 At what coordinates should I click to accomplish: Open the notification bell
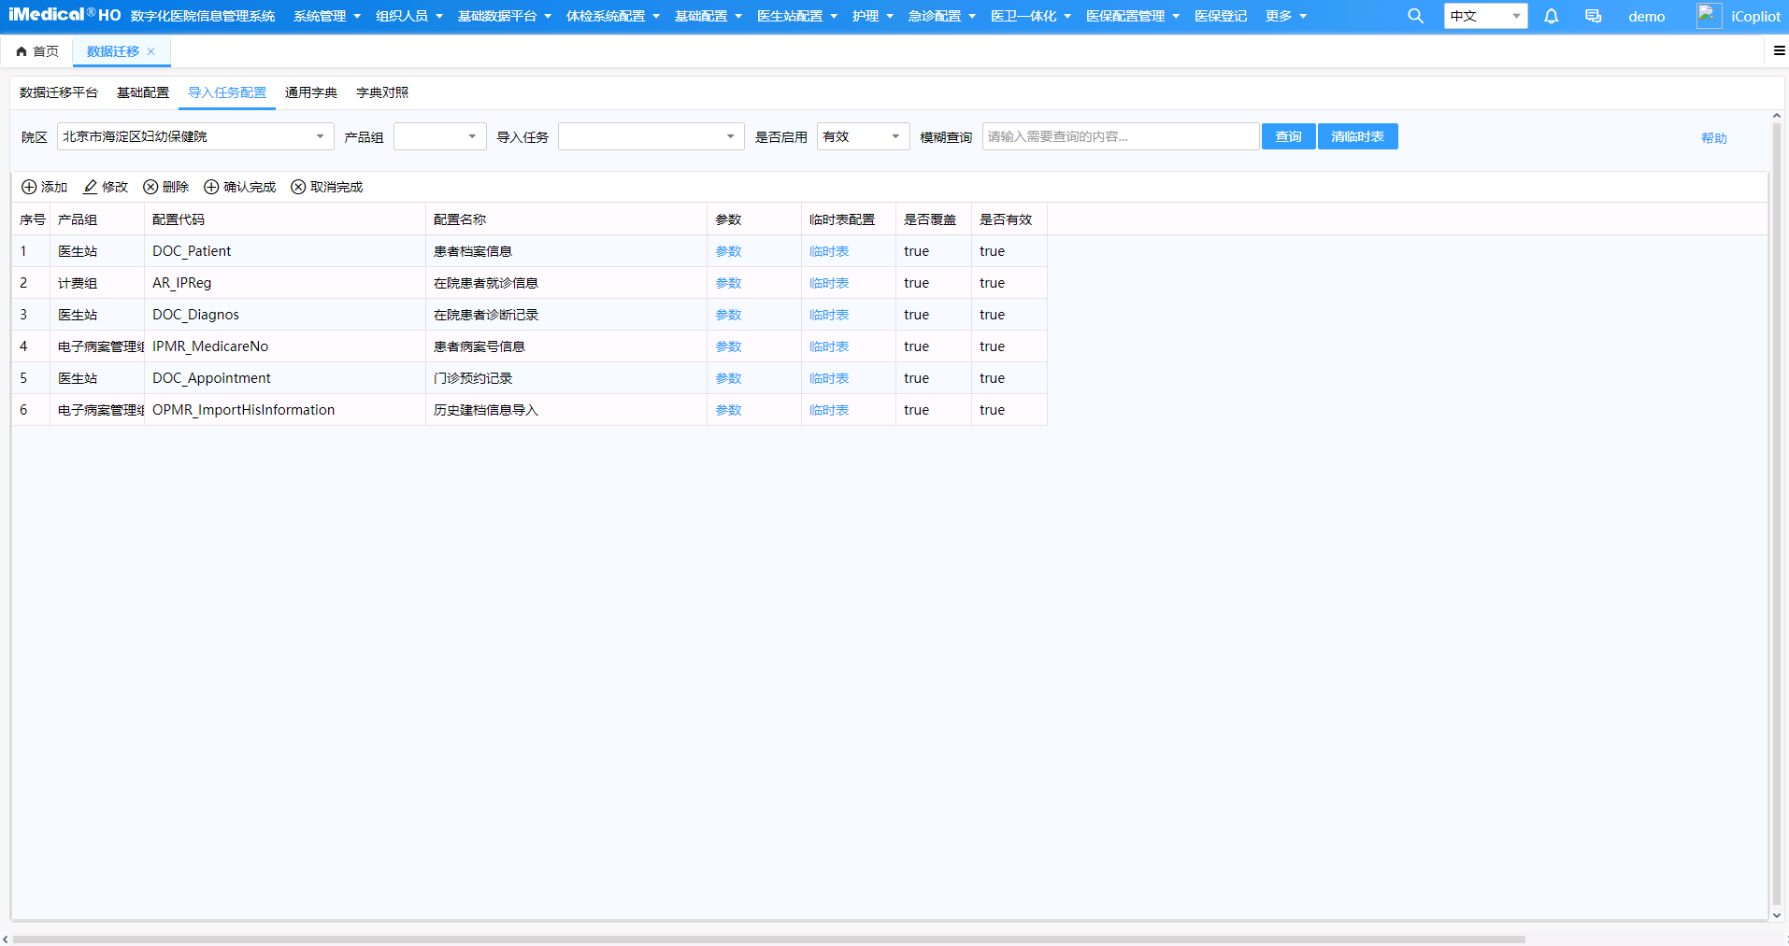tap(1551, 16)
